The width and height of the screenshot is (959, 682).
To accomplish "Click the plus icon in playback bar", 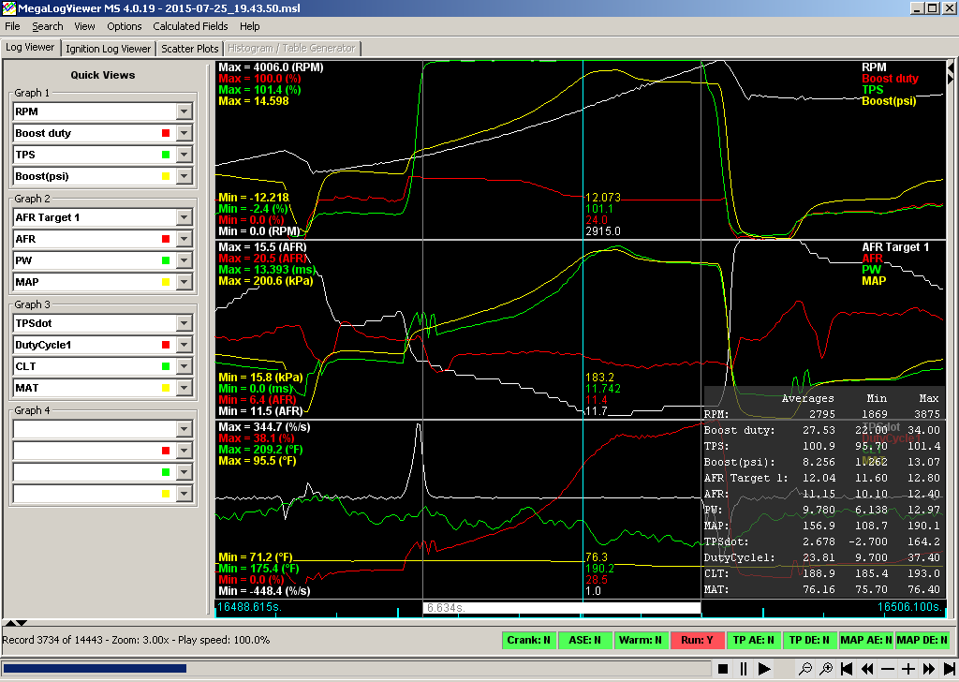I will (907, 669).
